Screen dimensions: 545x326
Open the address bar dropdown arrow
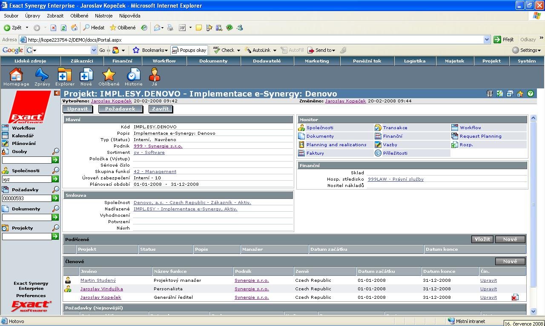click(487, 40)
